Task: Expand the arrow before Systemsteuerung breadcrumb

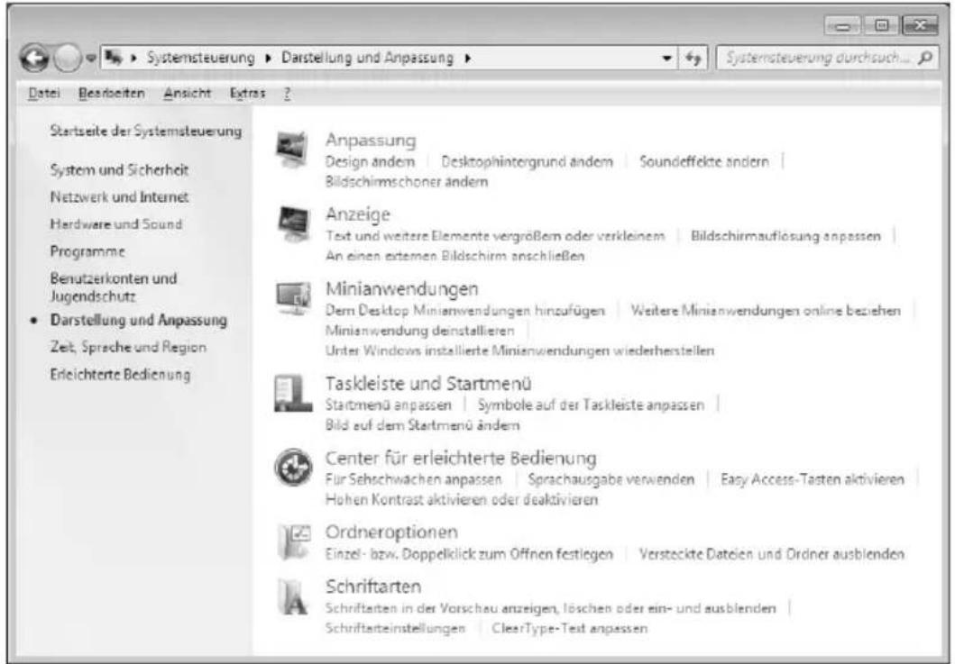Action: (x=133, y=59)
